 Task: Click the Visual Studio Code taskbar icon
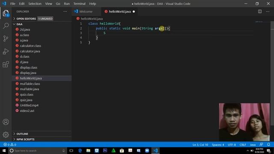(155, 151)
